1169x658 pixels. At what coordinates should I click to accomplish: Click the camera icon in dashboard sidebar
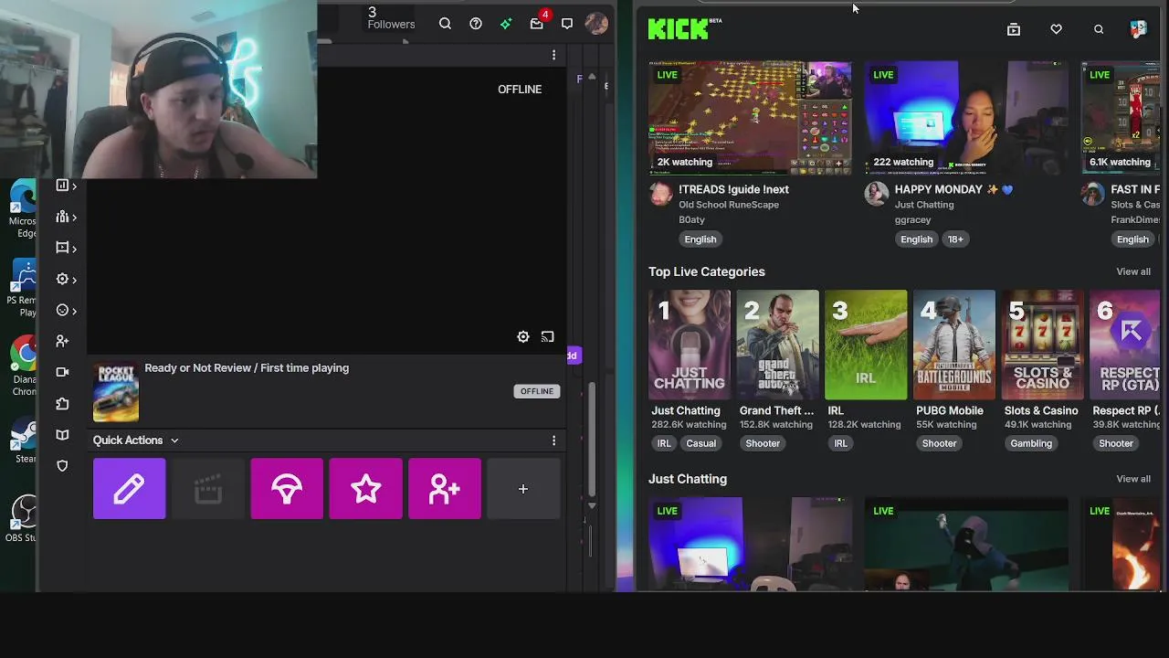[x=62, y=372]
